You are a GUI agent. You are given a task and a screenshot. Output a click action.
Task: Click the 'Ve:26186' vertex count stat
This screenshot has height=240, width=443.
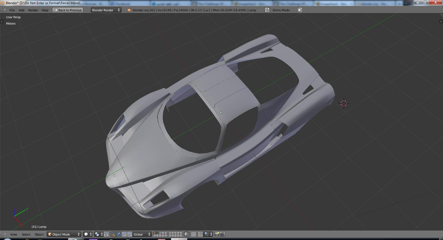pos(165,10)
